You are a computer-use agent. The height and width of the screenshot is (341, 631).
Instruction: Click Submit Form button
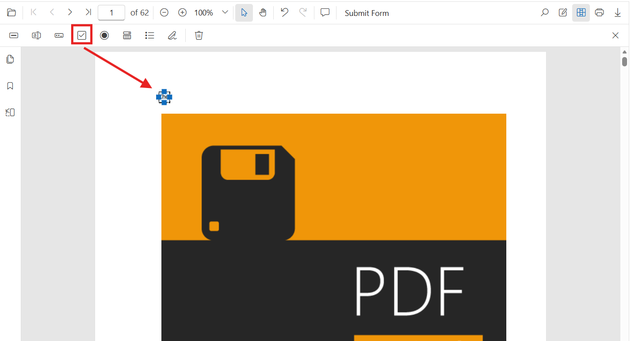[367, 13]
